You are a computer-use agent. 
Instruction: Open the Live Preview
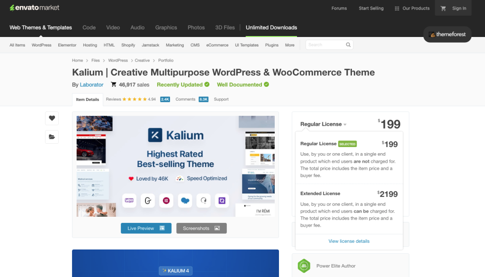point(146,228)
